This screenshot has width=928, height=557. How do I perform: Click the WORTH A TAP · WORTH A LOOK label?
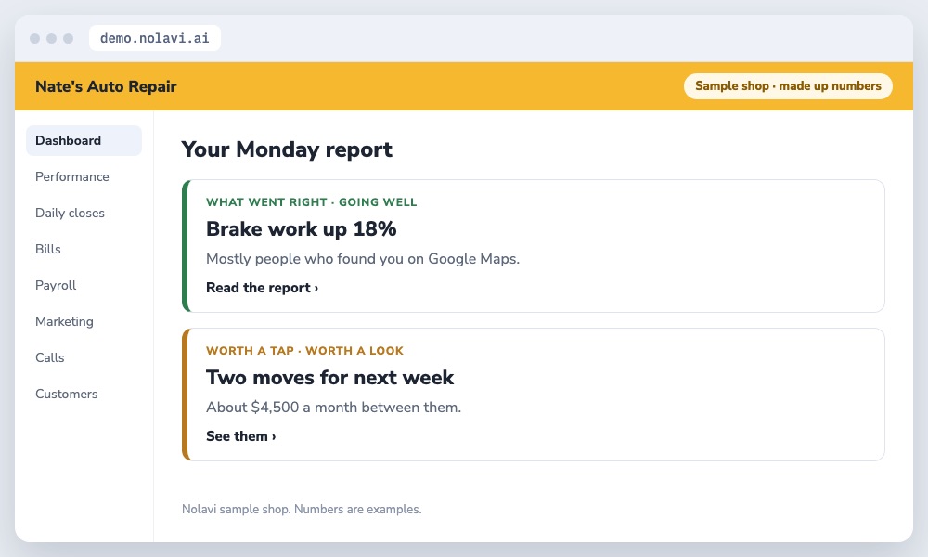[304, 350]
